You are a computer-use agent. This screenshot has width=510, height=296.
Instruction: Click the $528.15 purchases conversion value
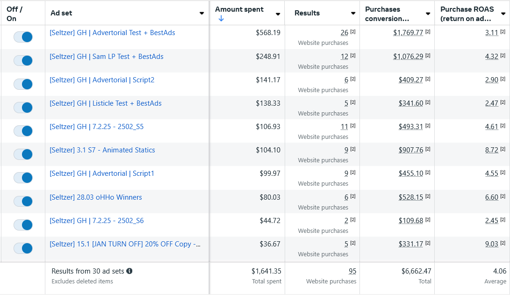click(411, 197)
